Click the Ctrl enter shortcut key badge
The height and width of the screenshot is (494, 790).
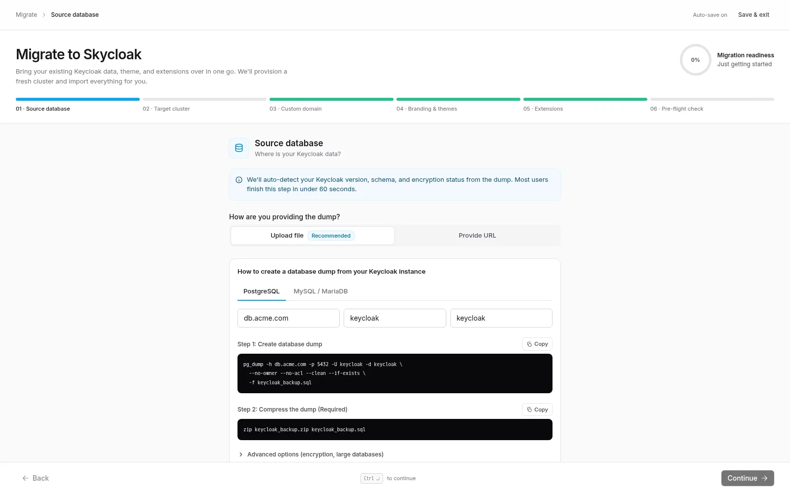[371, 478]
